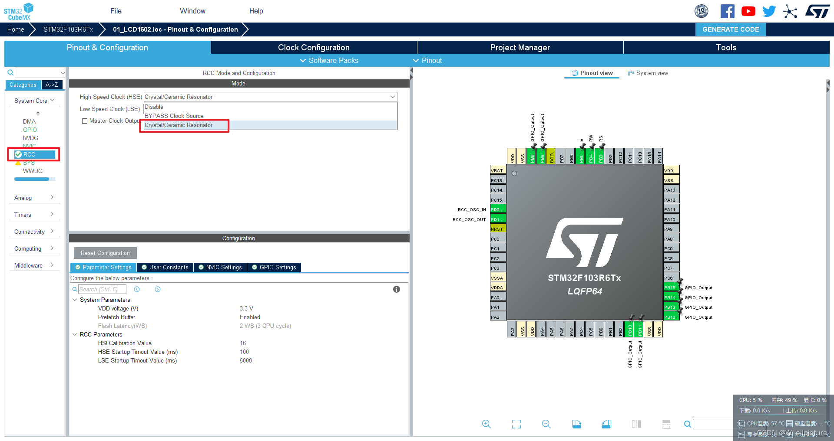Open the Twitter icon link
The width and height of the screenshot is (834, 441).
769,11
